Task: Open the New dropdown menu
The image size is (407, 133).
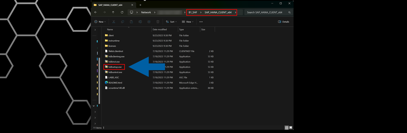Action: click(100, 22)
